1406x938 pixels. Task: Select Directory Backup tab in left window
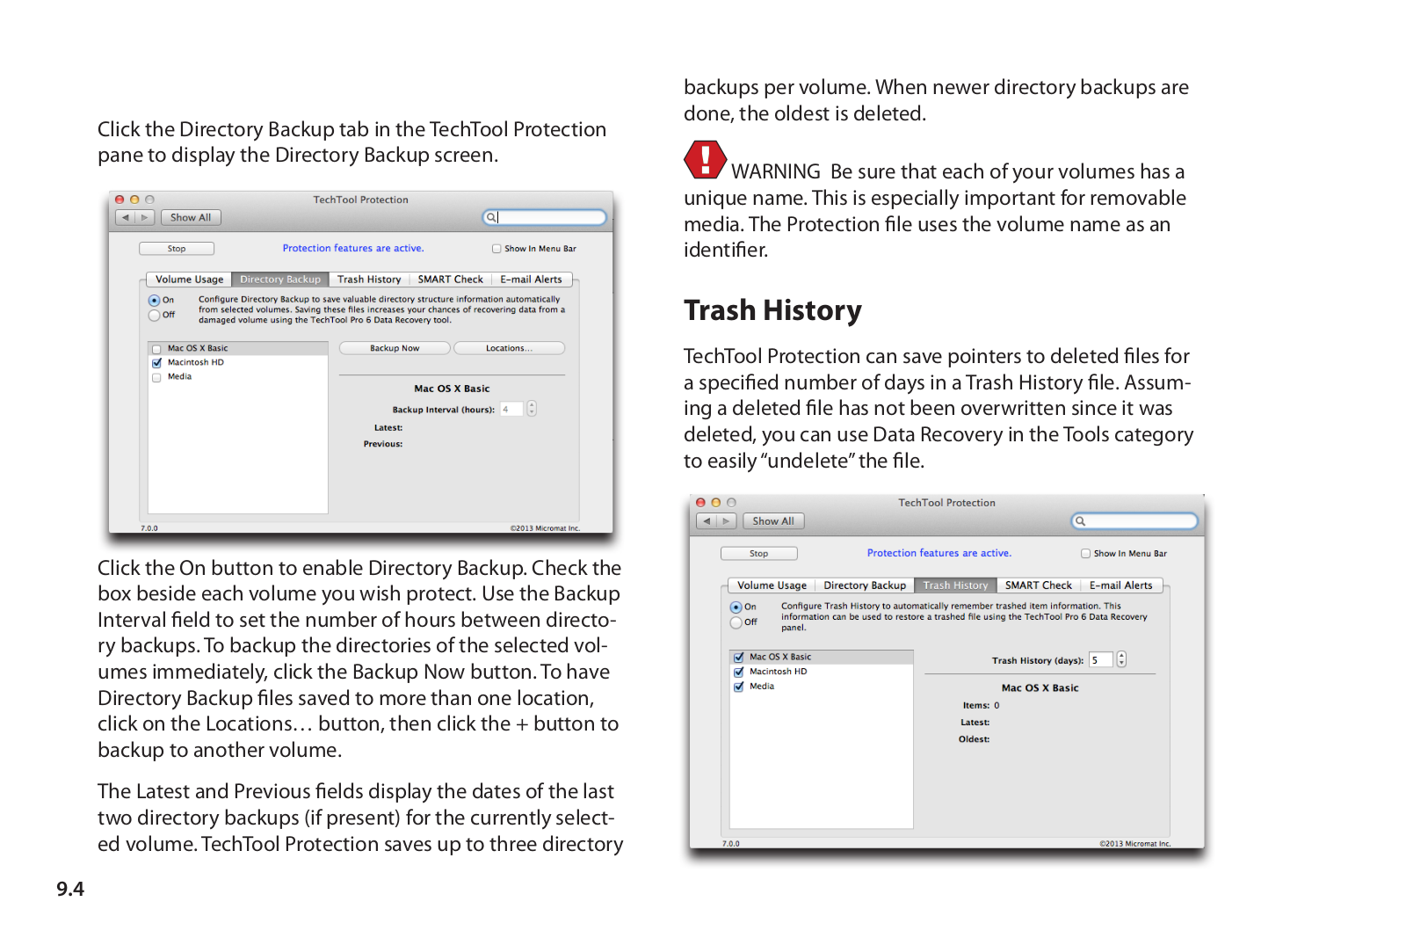(x=280, y=280)
